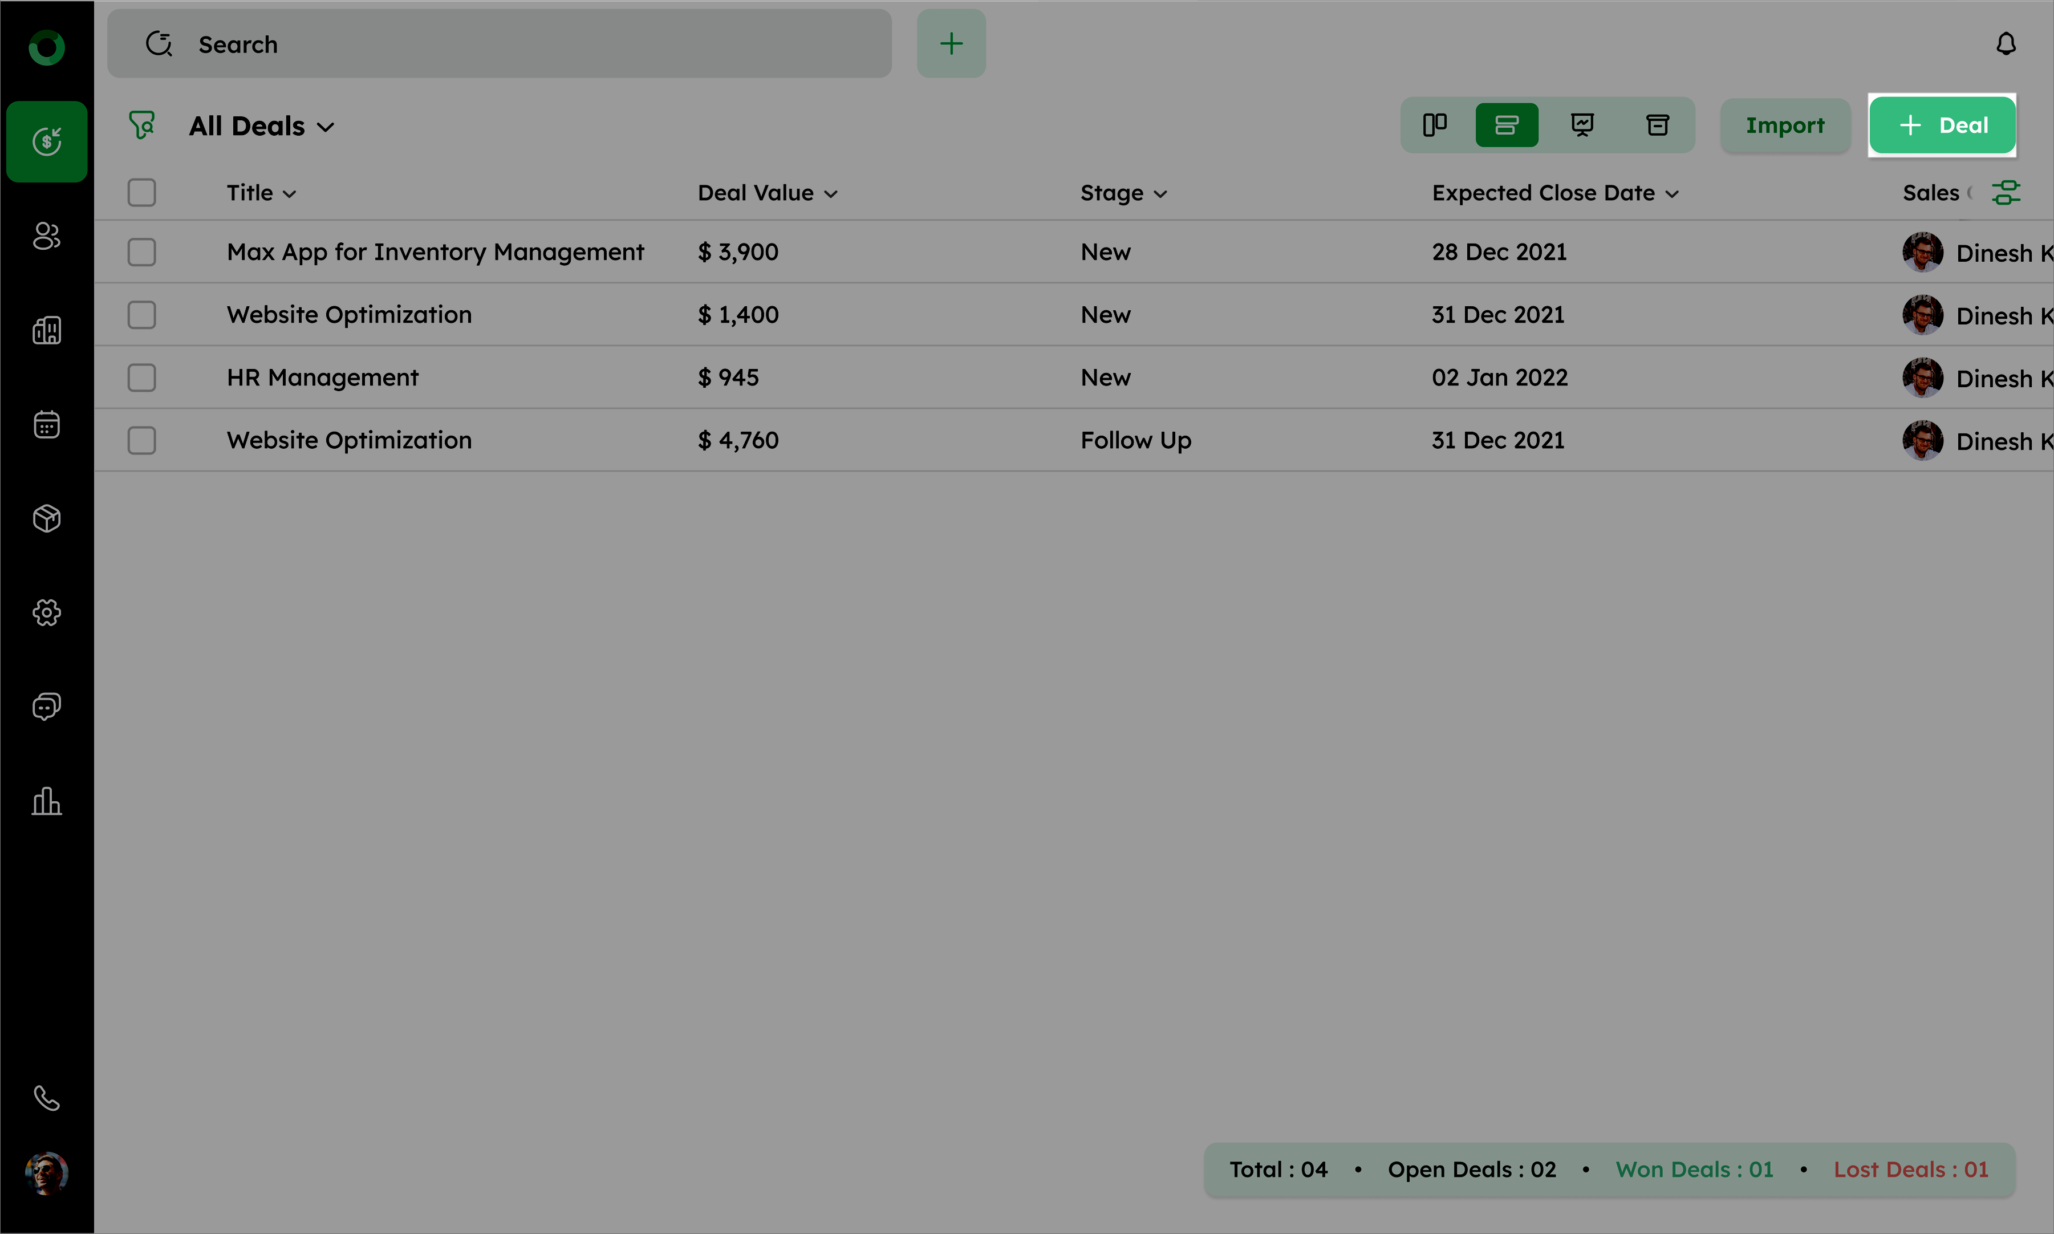Open the phone dialer icon in sidebar
The width and height of the screenshot is (2054, 1234).
(x=47, y=1098)
